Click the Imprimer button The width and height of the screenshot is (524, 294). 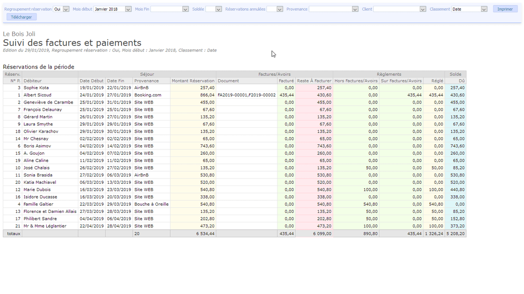point(505,9)
